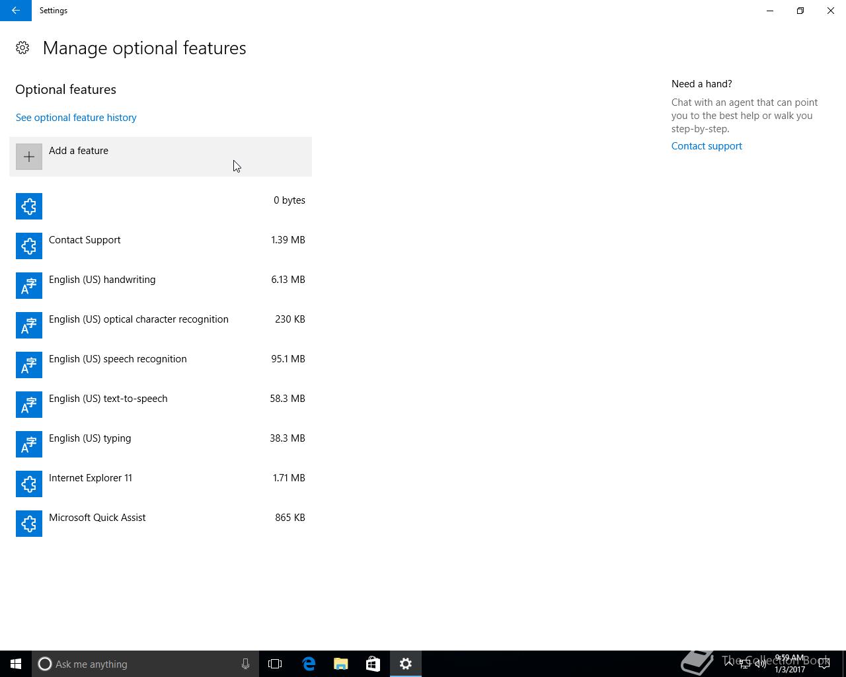Click the 865 KB size value
This screenshot has height=677, width=846.
point(290,518)
